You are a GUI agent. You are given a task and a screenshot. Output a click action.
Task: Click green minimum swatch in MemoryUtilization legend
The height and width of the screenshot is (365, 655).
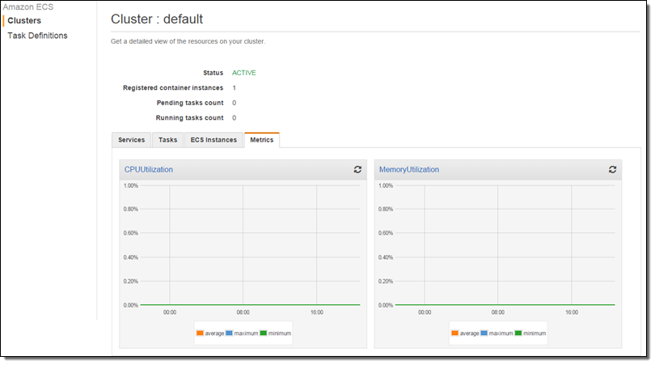coord(518,333)
